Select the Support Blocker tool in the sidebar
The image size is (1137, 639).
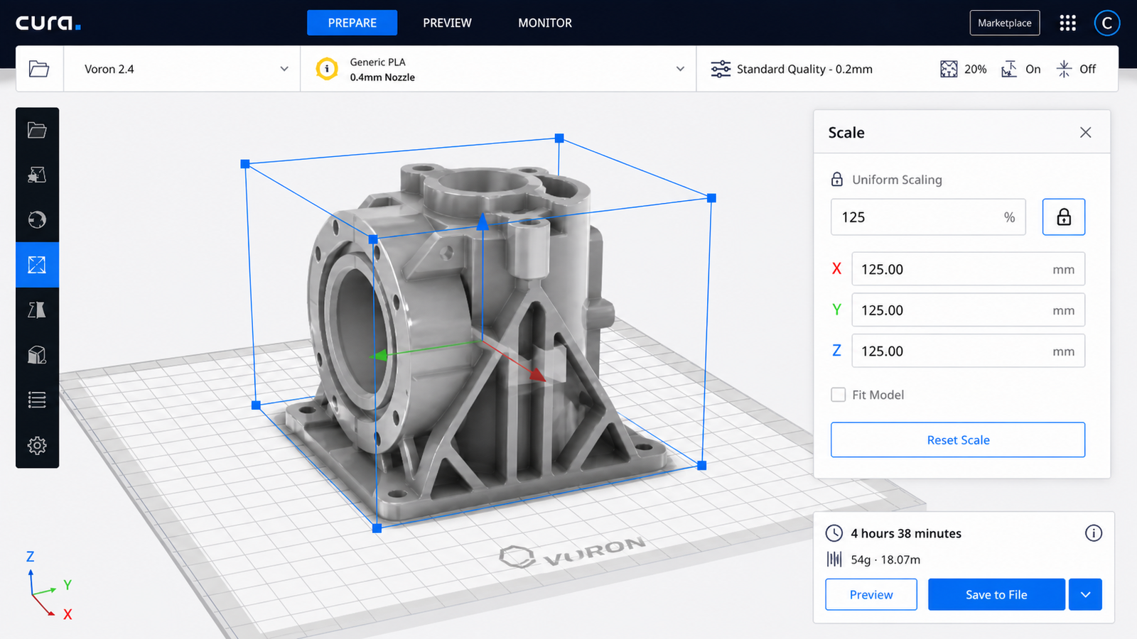[x=37, y=355]
